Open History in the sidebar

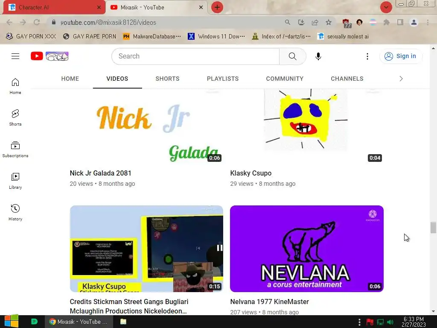click(15, 212)
